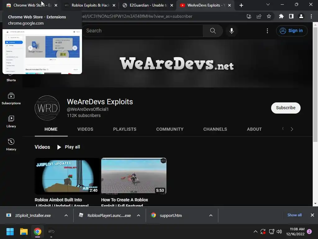This screenshot has height=239, width=318.
Task: Open the WRD app in taskbar
Action: click(x=51, y=232)
